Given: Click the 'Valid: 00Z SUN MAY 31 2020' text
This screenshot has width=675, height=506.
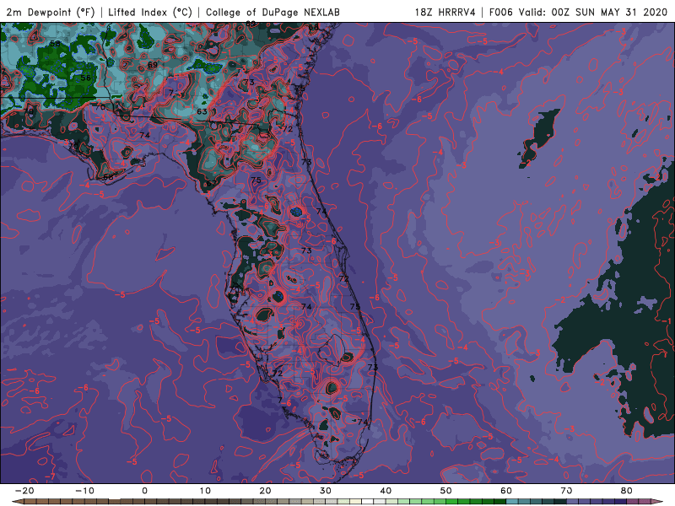Looking at the screenshot, I should [x=593, y=13].
